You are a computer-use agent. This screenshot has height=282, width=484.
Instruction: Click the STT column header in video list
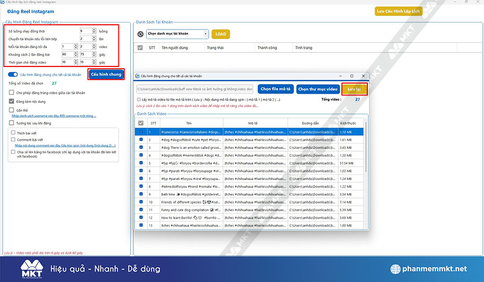point(153,123)
